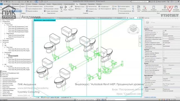This screenshot has width=180, height=101.
Task: Click Изменить тип button in properties
Action: pos(176,27)
